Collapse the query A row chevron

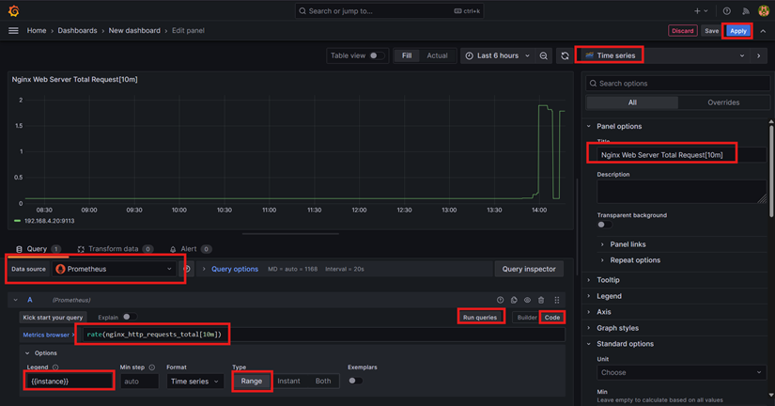tap(16, 300)
